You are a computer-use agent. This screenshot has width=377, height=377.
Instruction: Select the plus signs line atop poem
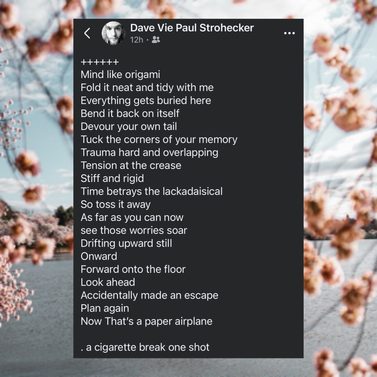(x=100, y=62)
